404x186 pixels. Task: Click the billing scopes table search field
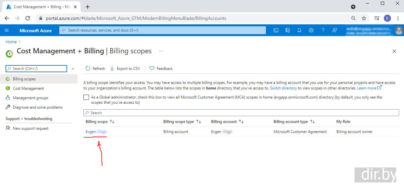pyautogui.click(x=241, y=113)
